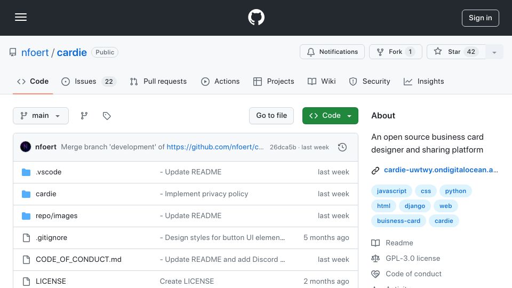Open the Actions tab
Image resolution: width=512 pixels, height=288 pixels.
pyautogui.click(x=220, y=81)
